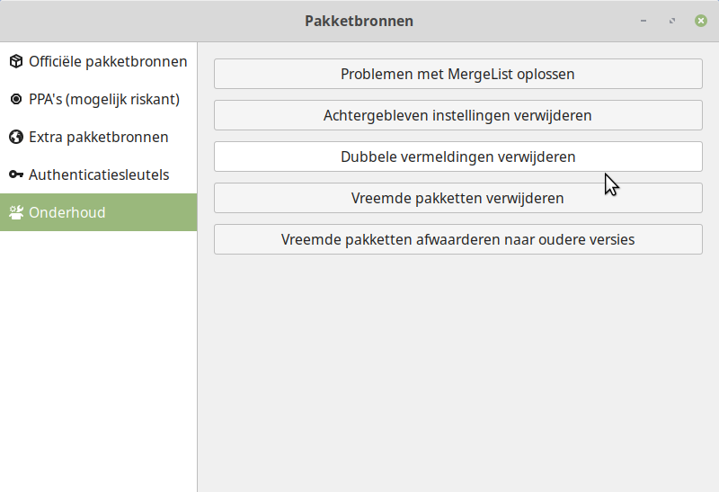719x492 pixels.
Task: Click the Onderhoud maintenance icon
Action: [x=16, y=212]
